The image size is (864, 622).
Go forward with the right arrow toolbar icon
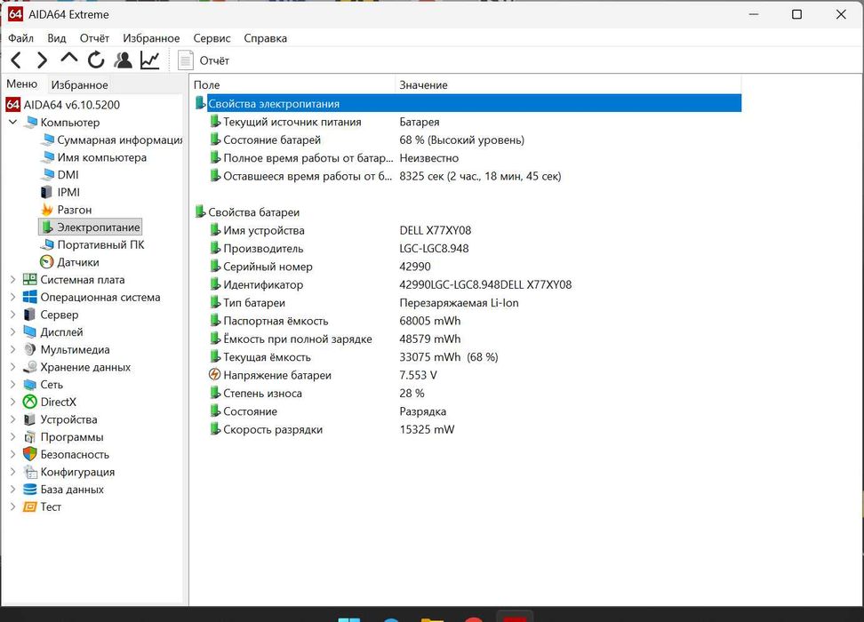pos(42,60)
